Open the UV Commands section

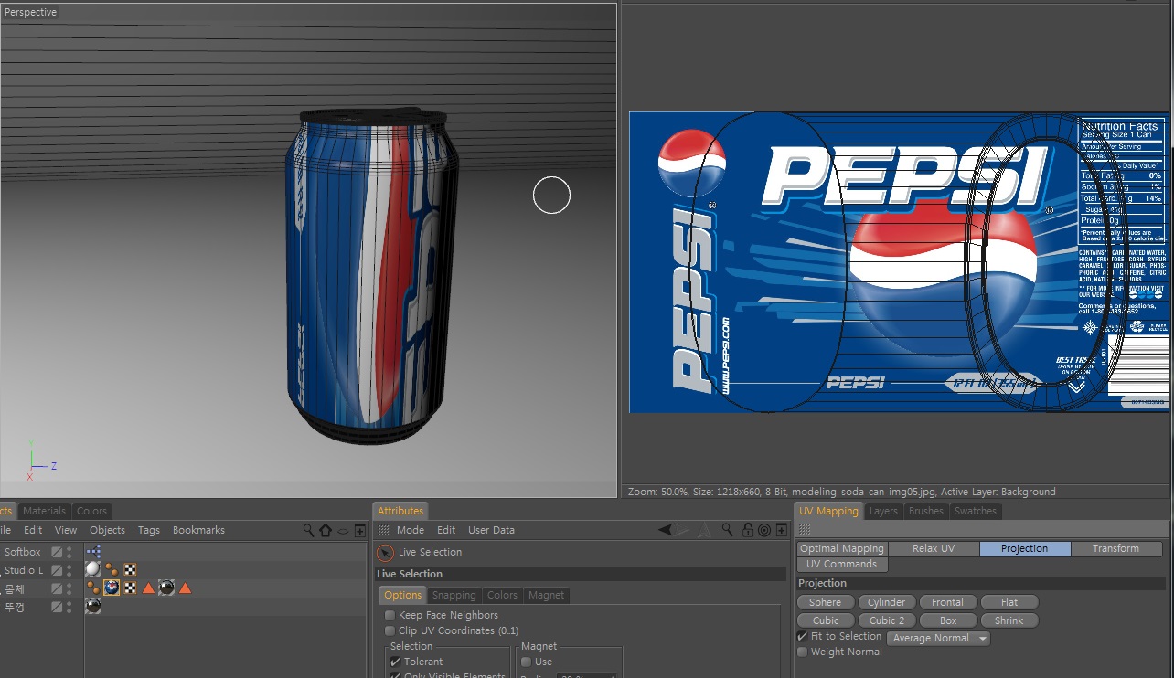click(842, 564)
